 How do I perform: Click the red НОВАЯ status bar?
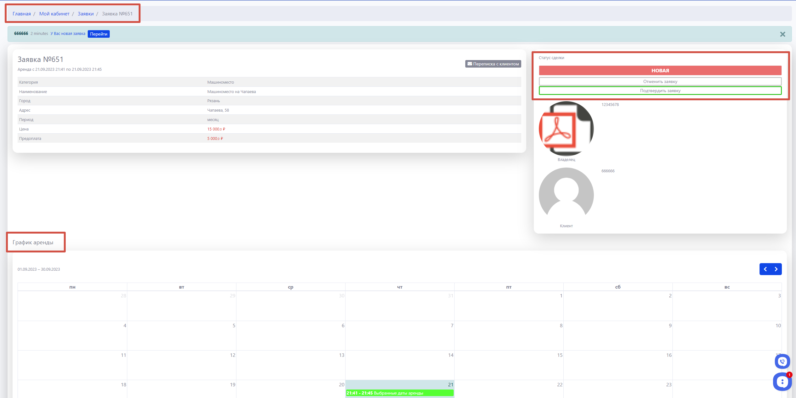click(x=660, y=70)
